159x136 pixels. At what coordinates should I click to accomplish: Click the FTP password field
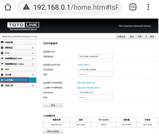(x=95, y=98)
